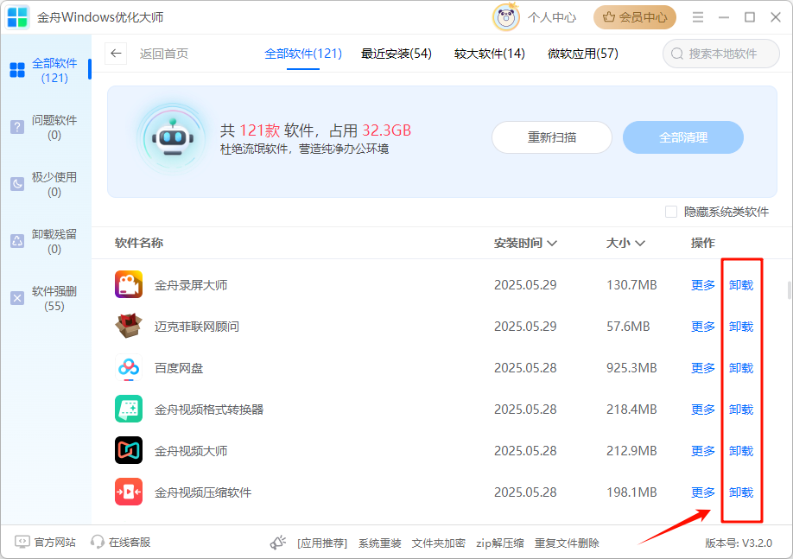Click 925.3MB size value
This screenshot has width=793, height=559.
[631, 368]
